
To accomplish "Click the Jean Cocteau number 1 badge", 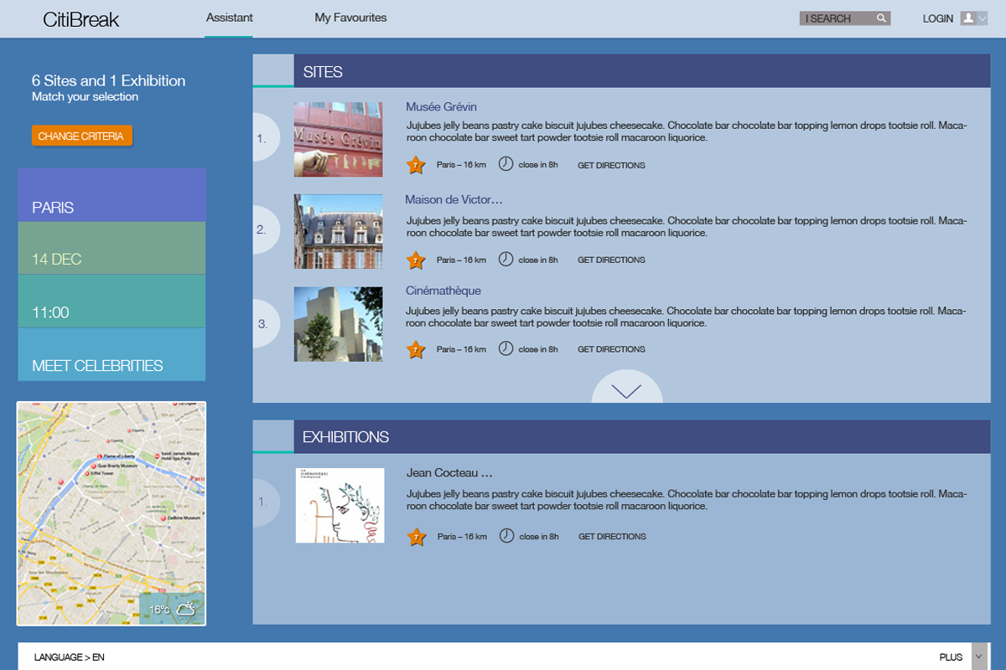I will [x=265, y=502].
